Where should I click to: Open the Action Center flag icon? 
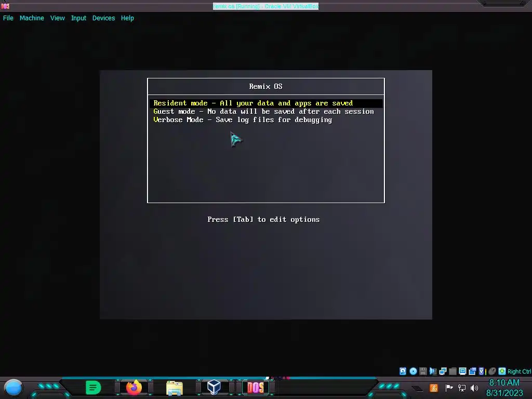tap(449, 388)
